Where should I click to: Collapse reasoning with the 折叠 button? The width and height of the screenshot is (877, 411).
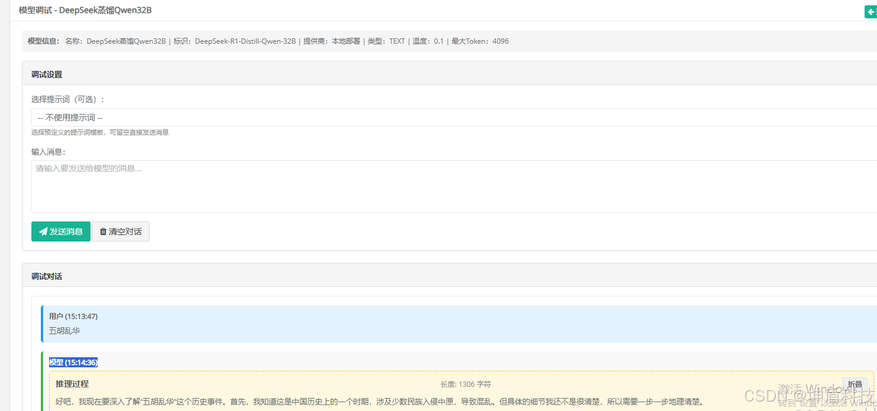(855, 384)
